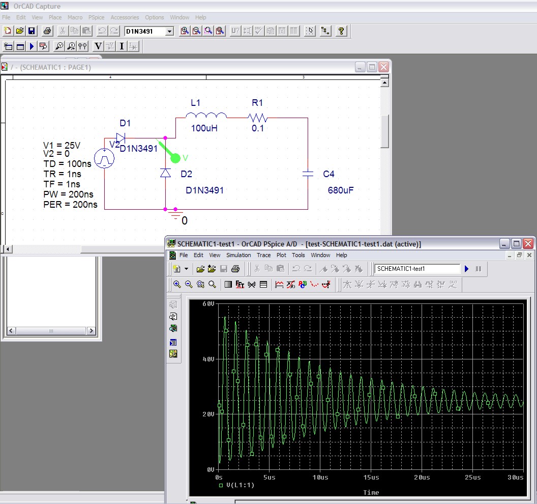Open PSpice New file dropdown arrow
This screenshot has width=537, height=504.
click(186, 269)
